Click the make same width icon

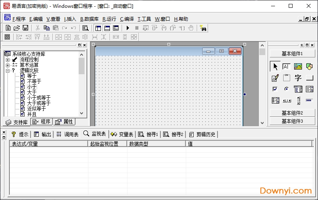[x=116, y=37]
